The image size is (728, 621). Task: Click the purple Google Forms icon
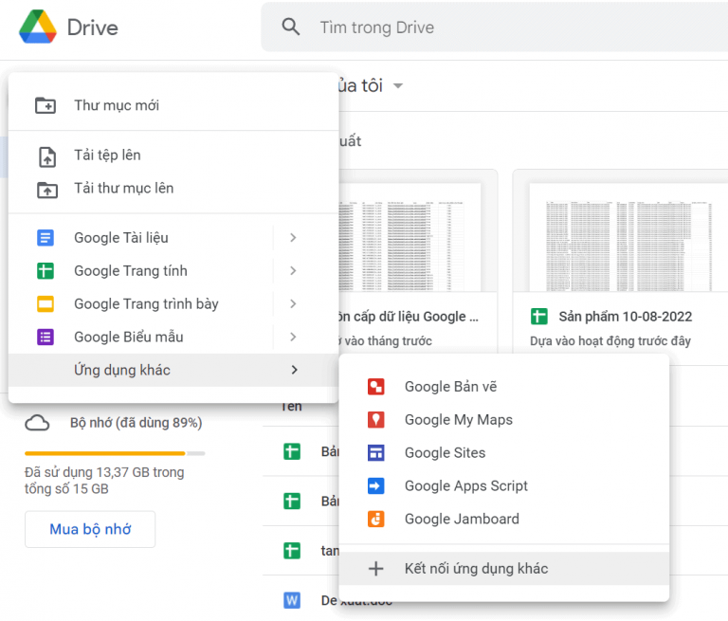(45, 337)
